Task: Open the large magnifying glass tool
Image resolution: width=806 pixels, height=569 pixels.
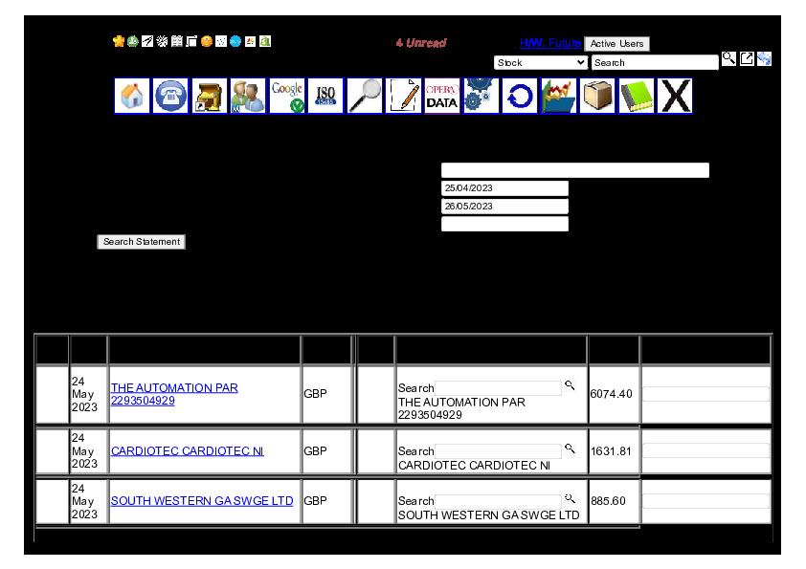Action: (365, 97)
